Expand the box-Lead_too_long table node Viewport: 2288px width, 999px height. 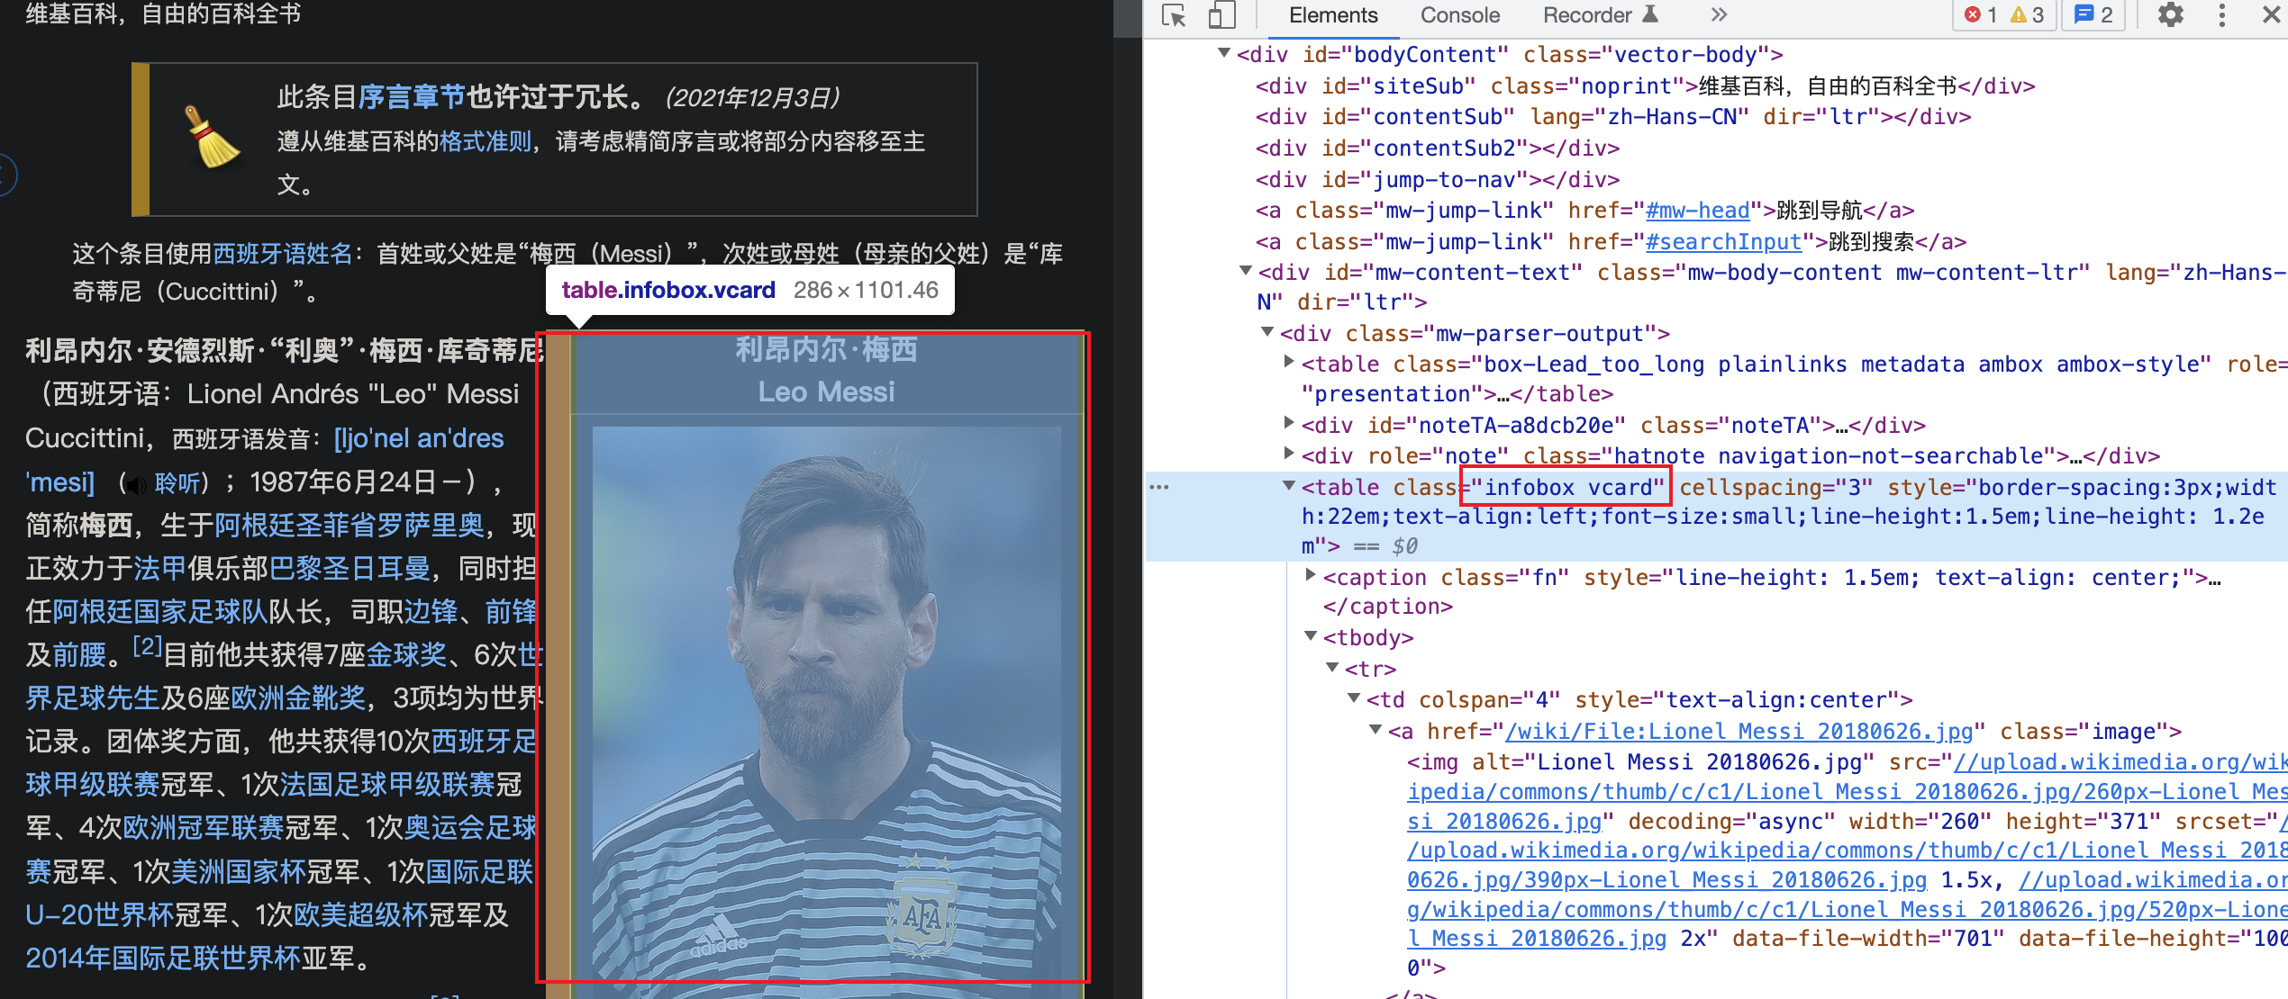click(1289, 363)
